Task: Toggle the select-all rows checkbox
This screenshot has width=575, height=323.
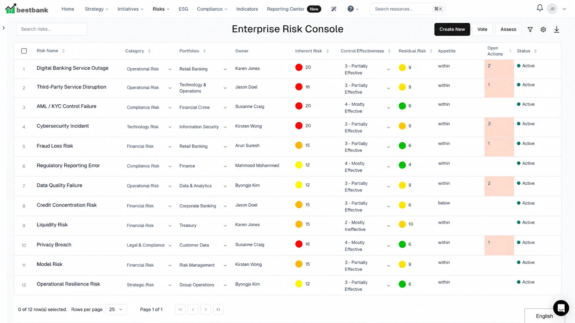Action: pos(24,51)
